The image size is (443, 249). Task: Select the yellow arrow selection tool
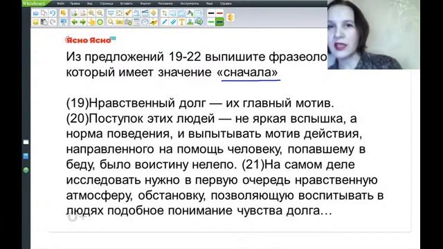[x=63, y=13]
